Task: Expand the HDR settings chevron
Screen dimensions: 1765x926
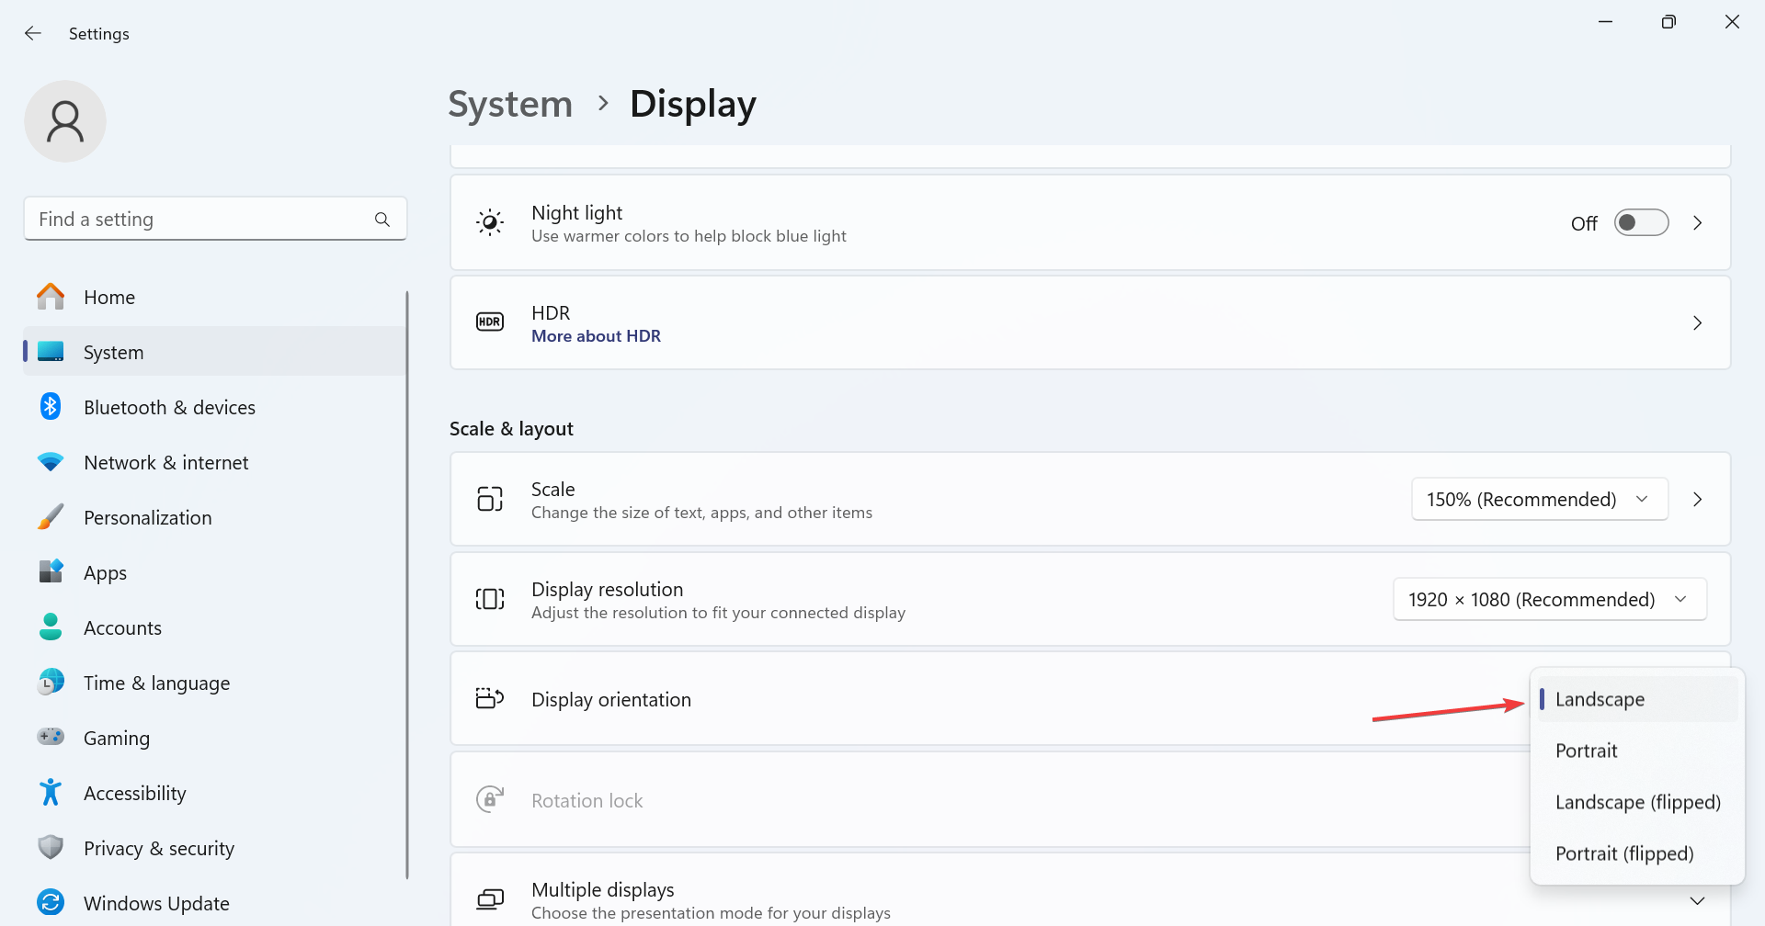Action: tap(1698, 323)
